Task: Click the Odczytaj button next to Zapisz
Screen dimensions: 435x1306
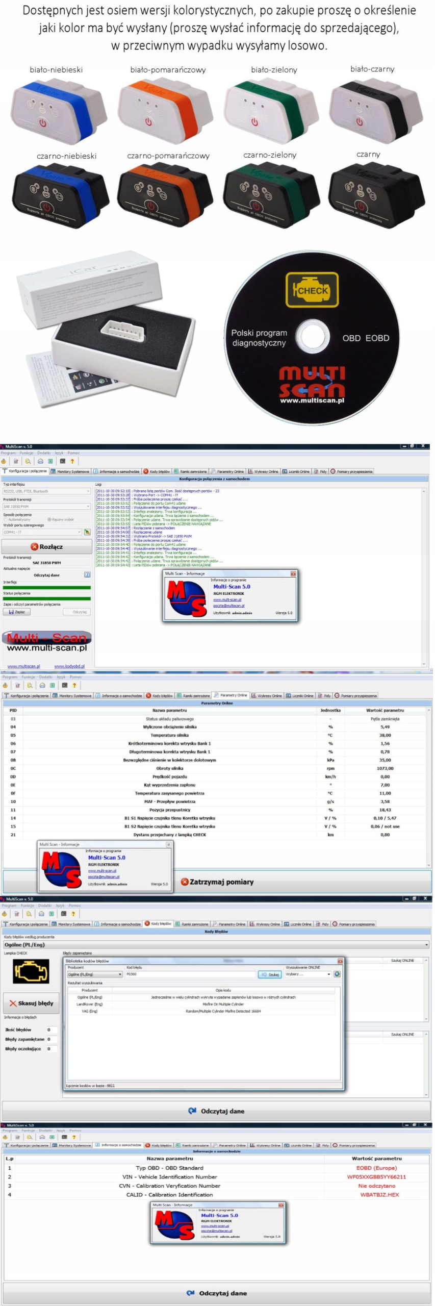Action: 77,612
